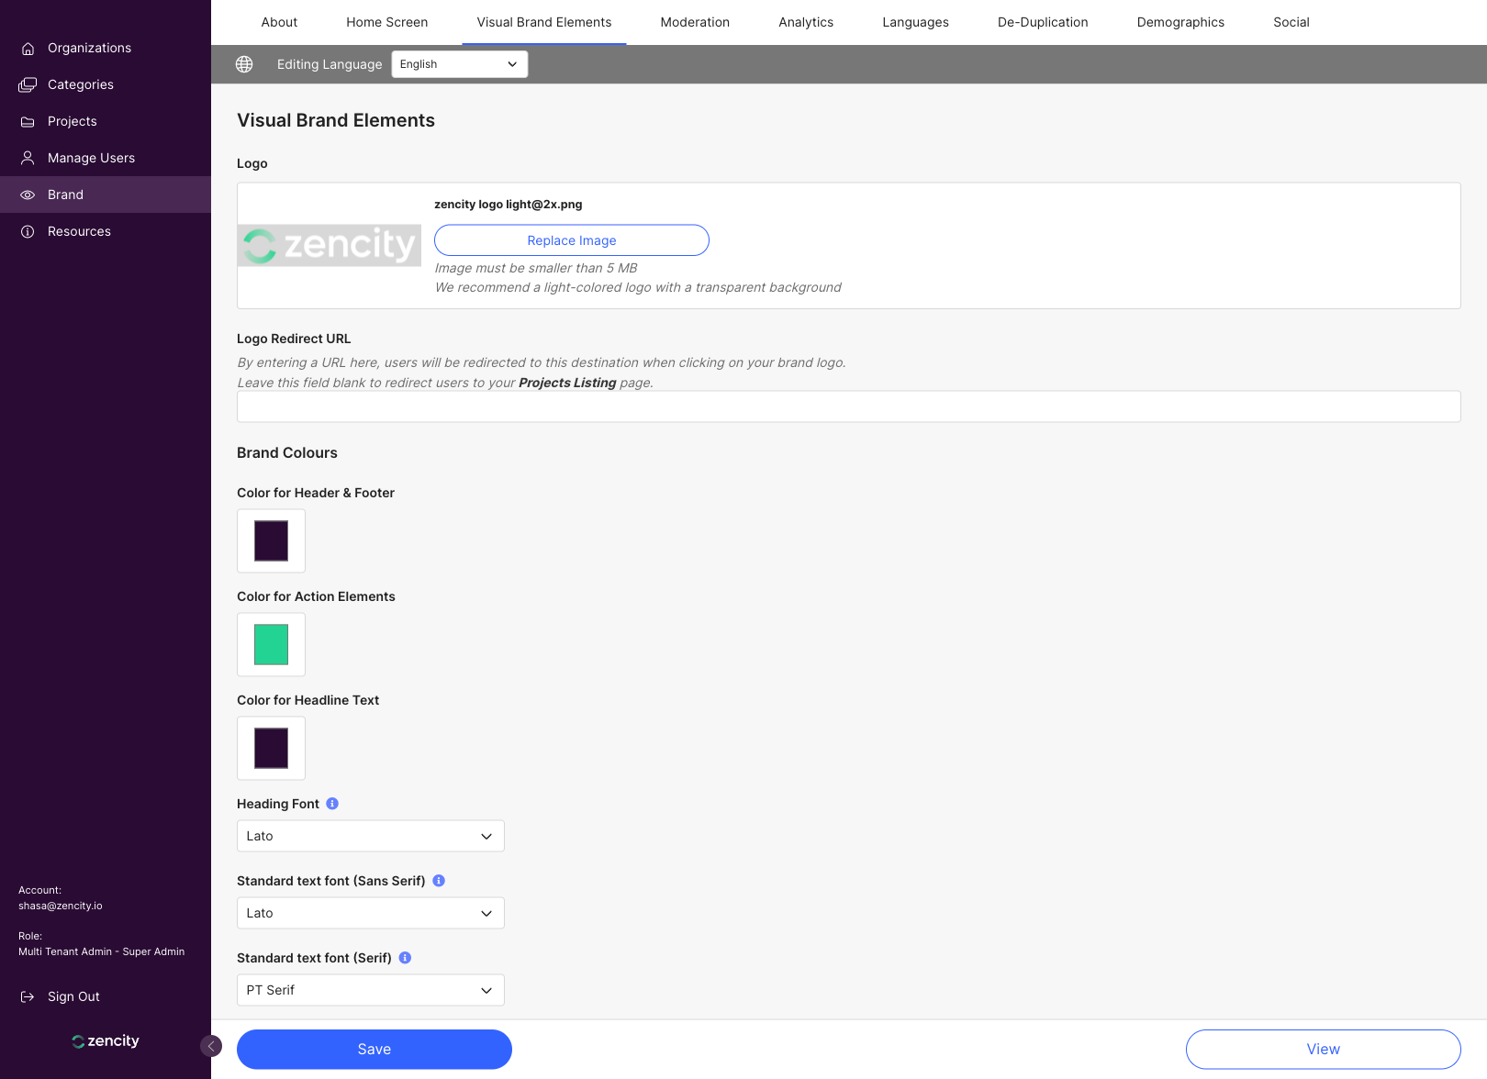The height and width of the screenshot is (1079, 1487).
Task: Click the View button
Action: [x=1324, y=1050]
